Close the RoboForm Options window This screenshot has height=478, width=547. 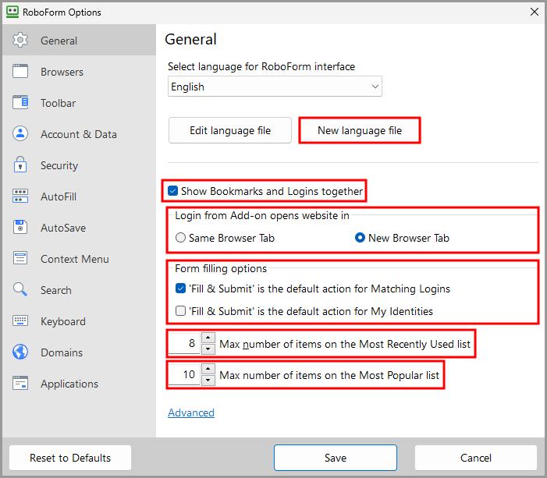[x=534, y=12]
